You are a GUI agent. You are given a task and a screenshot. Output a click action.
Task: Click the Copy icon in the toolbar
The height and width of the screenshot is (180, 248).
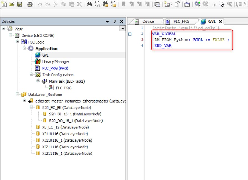[x=63, y=4]
